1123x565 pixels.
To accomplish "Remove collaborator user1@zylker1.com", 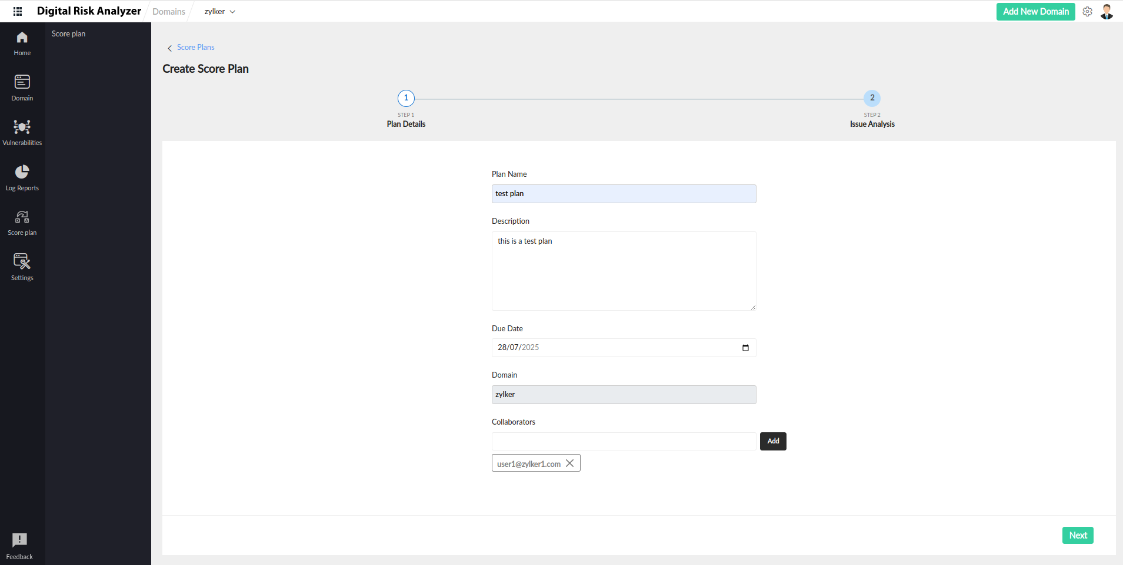I will click(569, 463).
